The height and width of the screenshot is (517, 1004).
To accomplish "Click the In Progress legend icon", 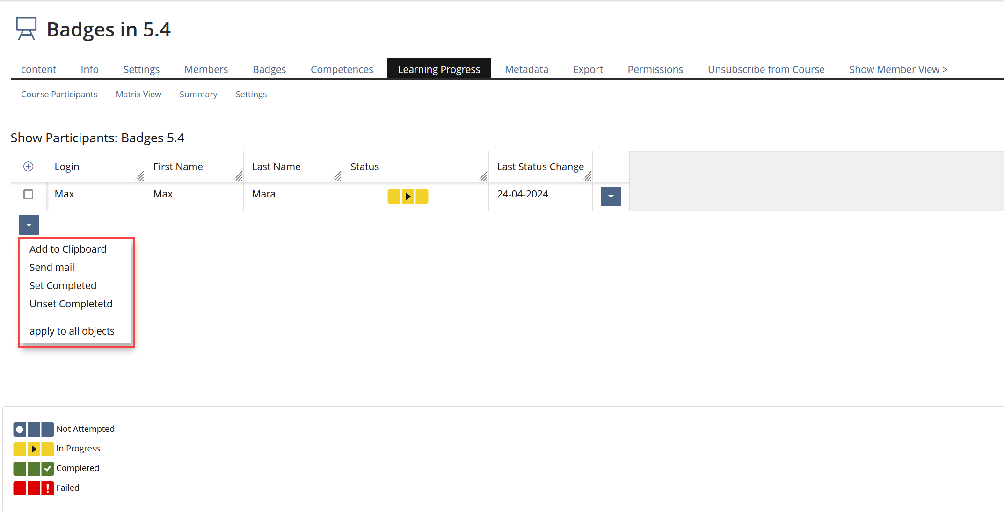I will [33, 449].
